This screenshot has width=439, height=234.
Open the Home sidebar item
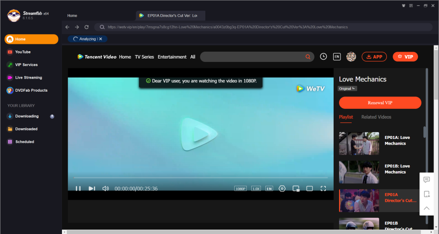pyautogui.click(x=31, y=39)
